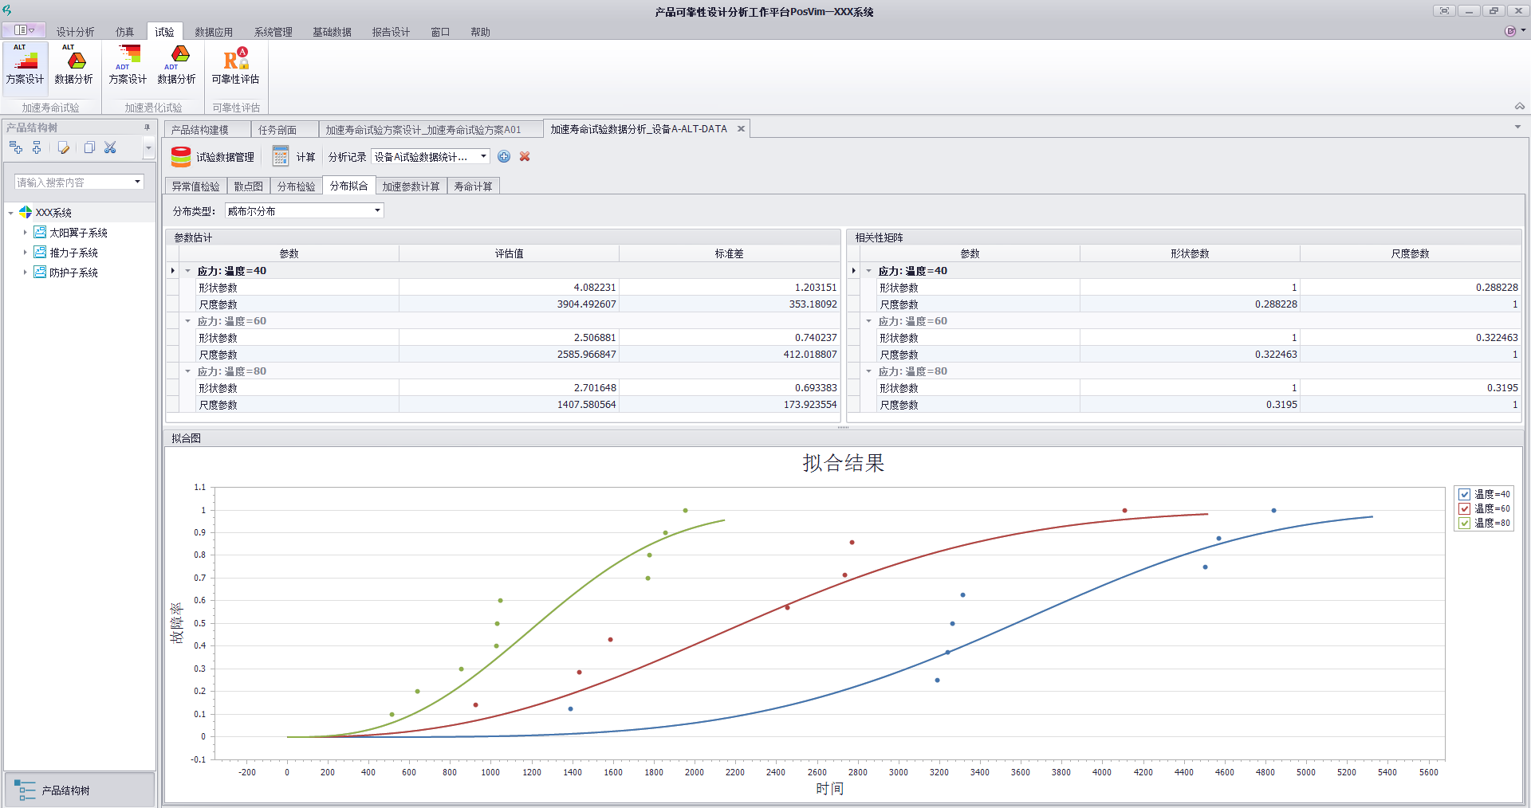The width and height of the screenshot is (1531, 808).
Task: Open 试验数据管理 database icon
Action: tap(181, 157)
